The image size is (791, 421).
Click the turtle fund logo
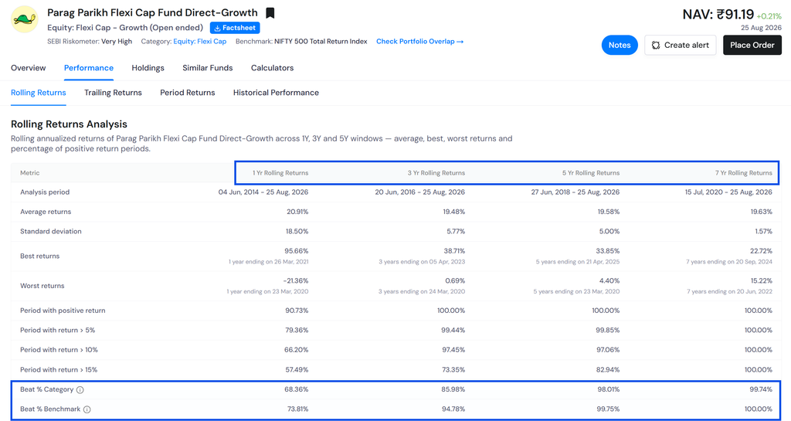[25, 19]
